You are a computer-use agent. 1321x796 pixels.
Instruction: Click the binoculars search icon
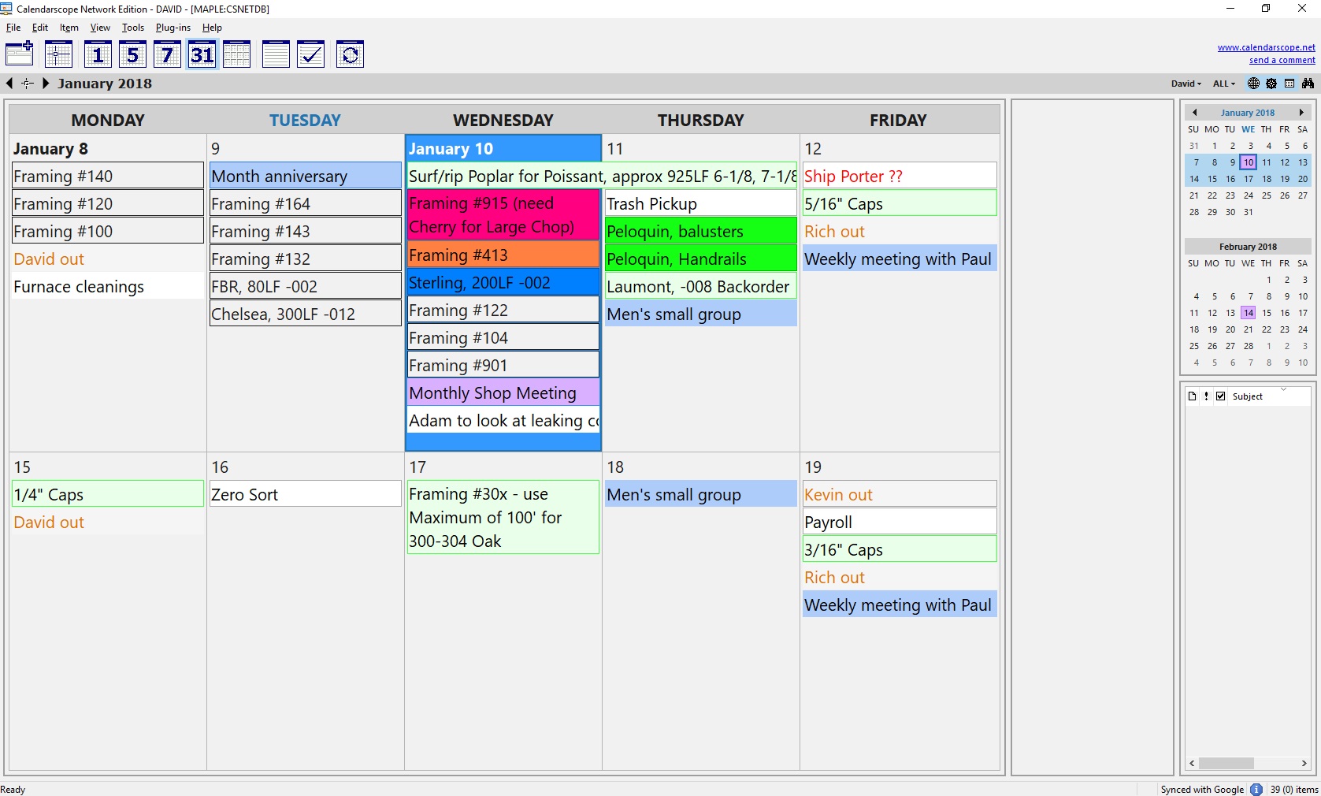1308,83
